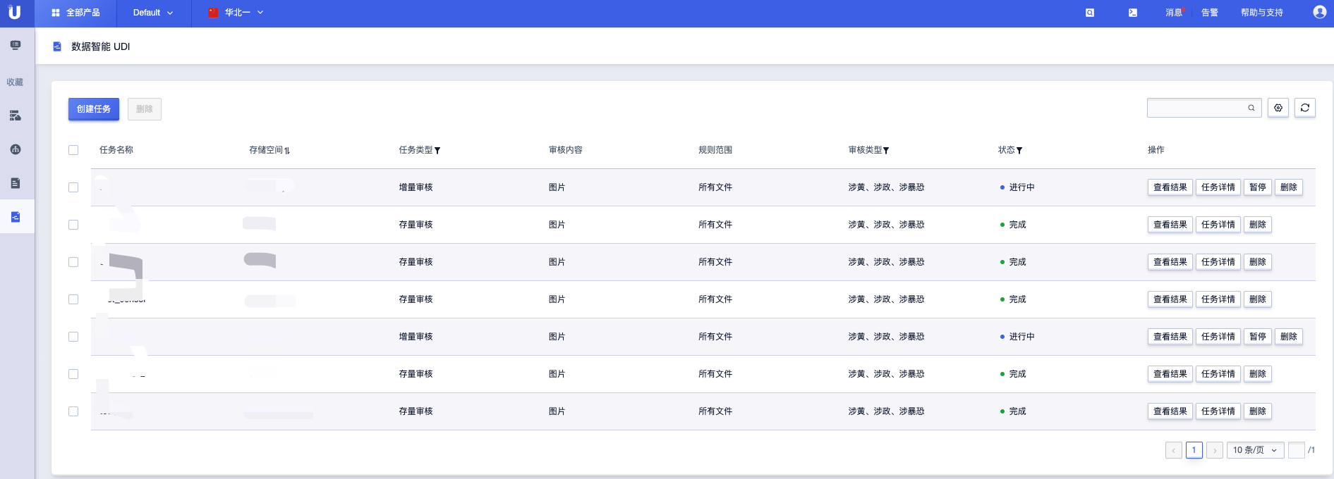This screenshot has width=1334, height=479.
Task: Open the 10 条/页 page size dropdown
Action: (1255, 450)
